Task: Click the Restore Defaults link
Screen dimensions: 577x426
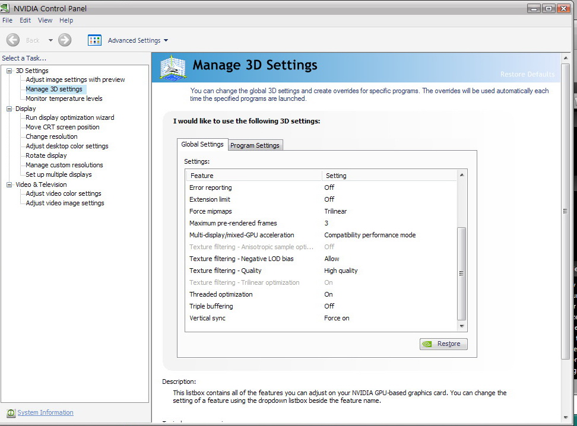Action: (527, 74)
